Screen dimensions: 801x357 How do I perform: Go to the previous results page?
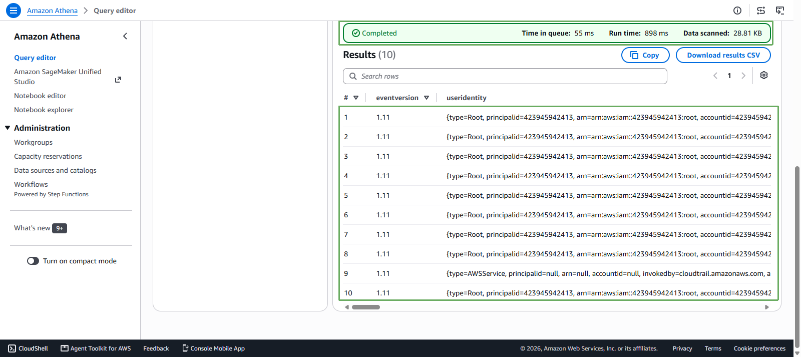(715, 76)
